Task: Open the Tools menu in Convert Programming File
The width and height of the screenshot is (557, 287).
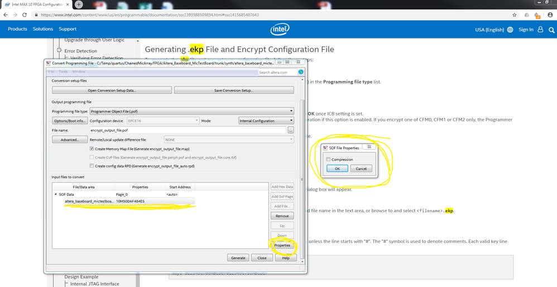Action: point(63,71)
